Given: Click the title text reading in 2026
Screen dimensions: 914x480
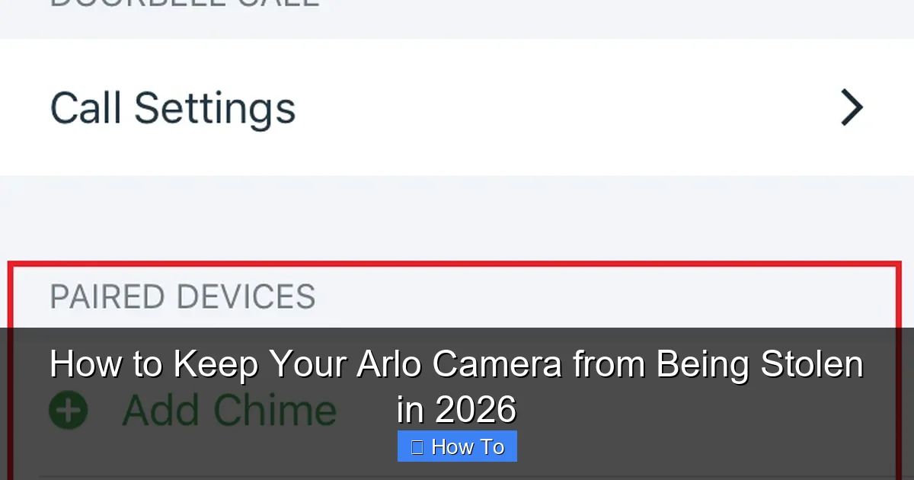Looking at the screenshot, I should (x=457, y=411).
